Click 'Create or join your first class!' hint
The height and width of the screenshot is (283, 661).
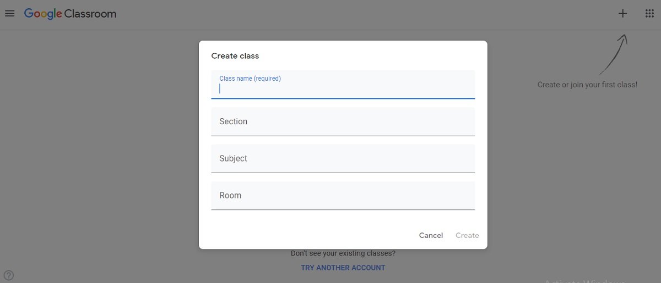pyautogui.click(x=587, y=85)
